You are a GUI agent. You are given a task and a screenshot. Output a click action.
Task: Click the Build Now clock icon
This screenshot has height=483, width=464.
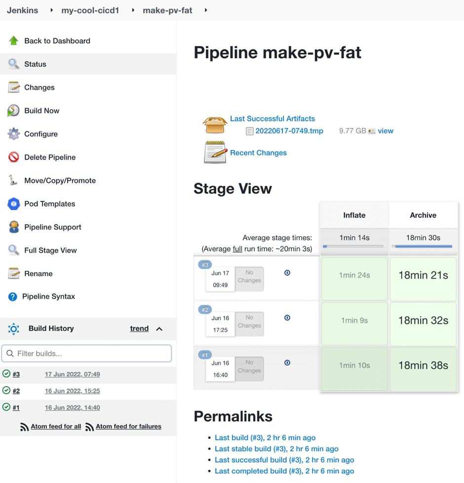(14, 111)
